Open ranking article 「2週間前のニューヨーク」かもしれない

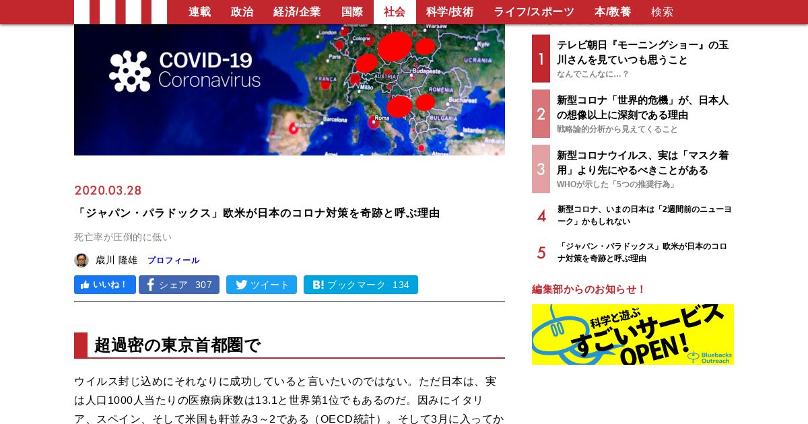[644, 215]
